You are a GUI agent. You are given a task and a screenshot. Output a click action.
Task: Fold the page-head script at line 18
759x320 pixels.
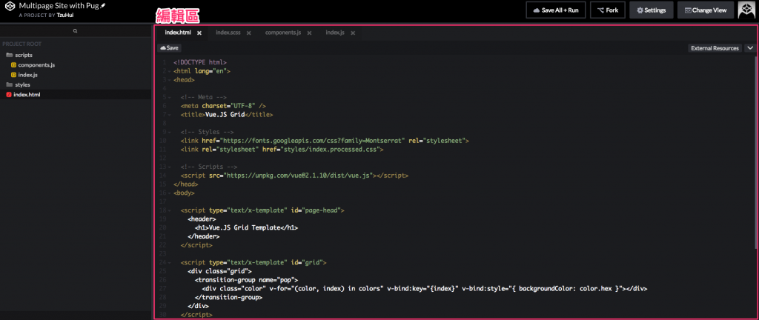170,210
